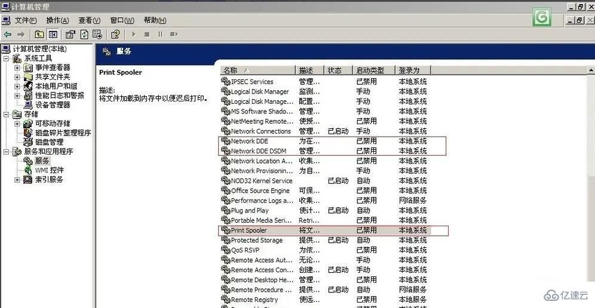This screenshot has width=595, height=308.
Task: Click the Up one level folder icon
Action: (39, 35)
